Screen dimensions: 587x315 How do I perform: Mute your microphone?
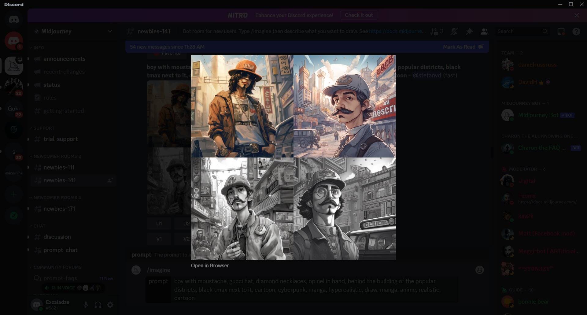click(86, 305)
